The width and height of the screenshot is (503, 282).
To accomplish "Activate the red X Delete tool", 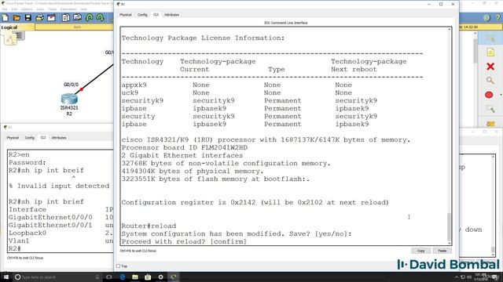I will pos(490,67).
